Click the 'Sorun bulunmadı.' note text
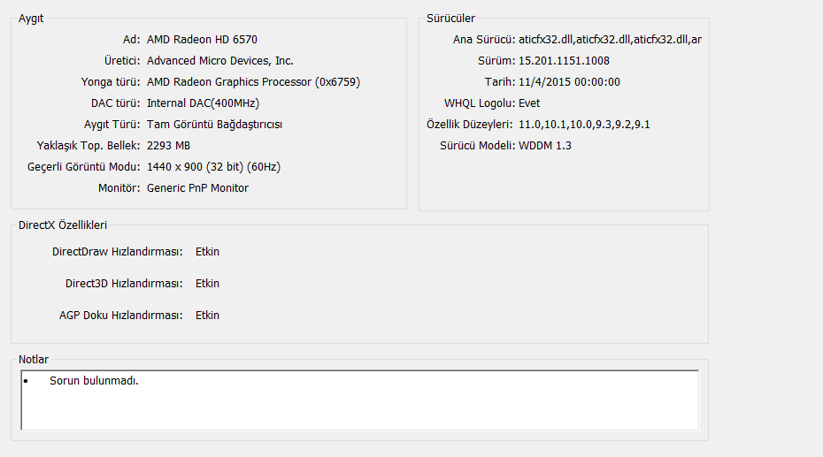 tap(95, 381)
